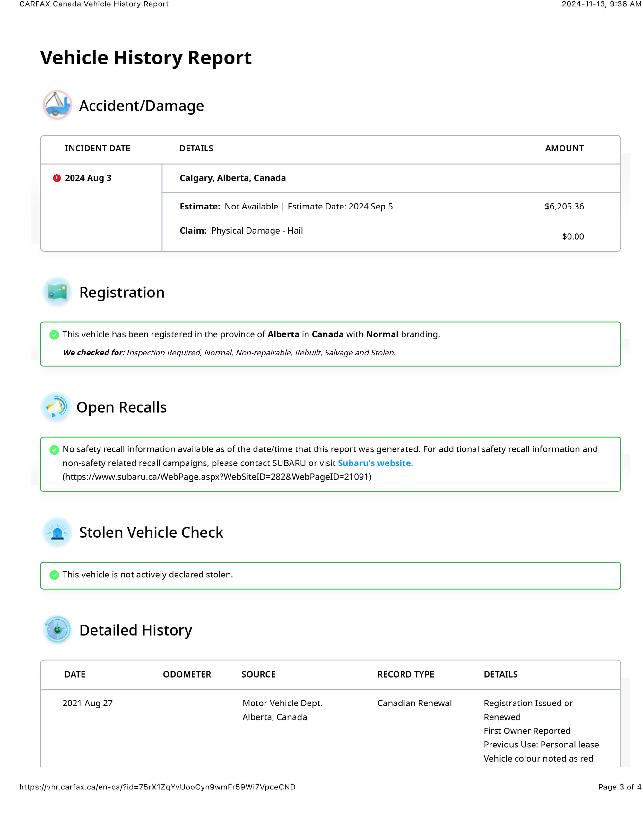642x836 pixels.
Task: Click the ODOMETER column header
Action: [x=187, y=674]
